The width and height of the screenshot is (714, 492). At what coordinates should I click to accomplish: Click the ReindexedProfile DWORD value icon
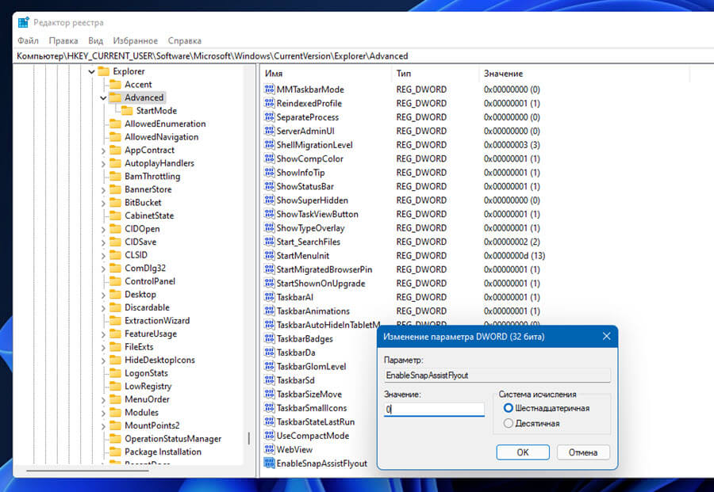pyautogui.click(x=269, y=103)
